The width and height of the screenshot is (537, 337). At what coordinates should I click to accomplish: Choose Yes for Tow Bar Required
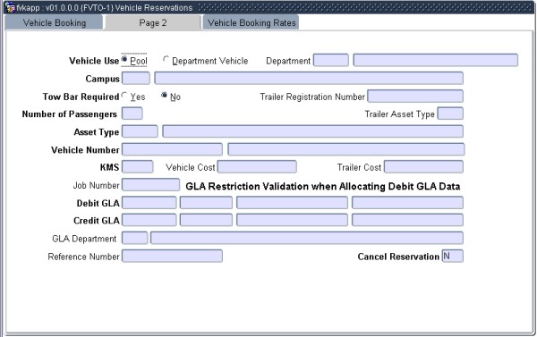click(x=124, y=96)
